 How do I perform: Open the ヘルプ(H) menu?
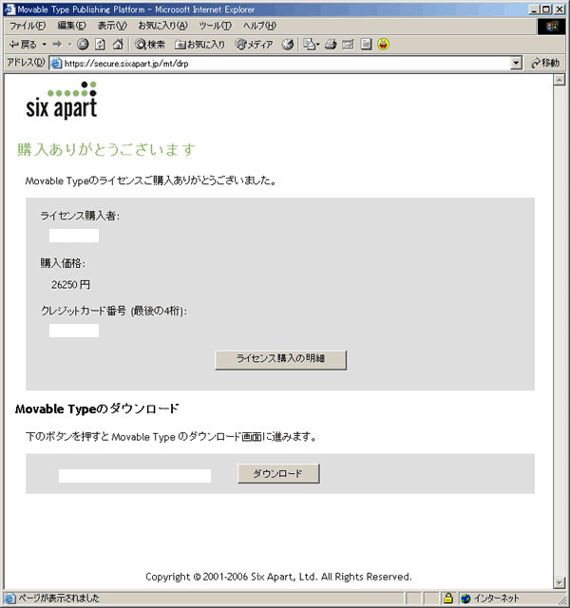(x=259, y=26)
